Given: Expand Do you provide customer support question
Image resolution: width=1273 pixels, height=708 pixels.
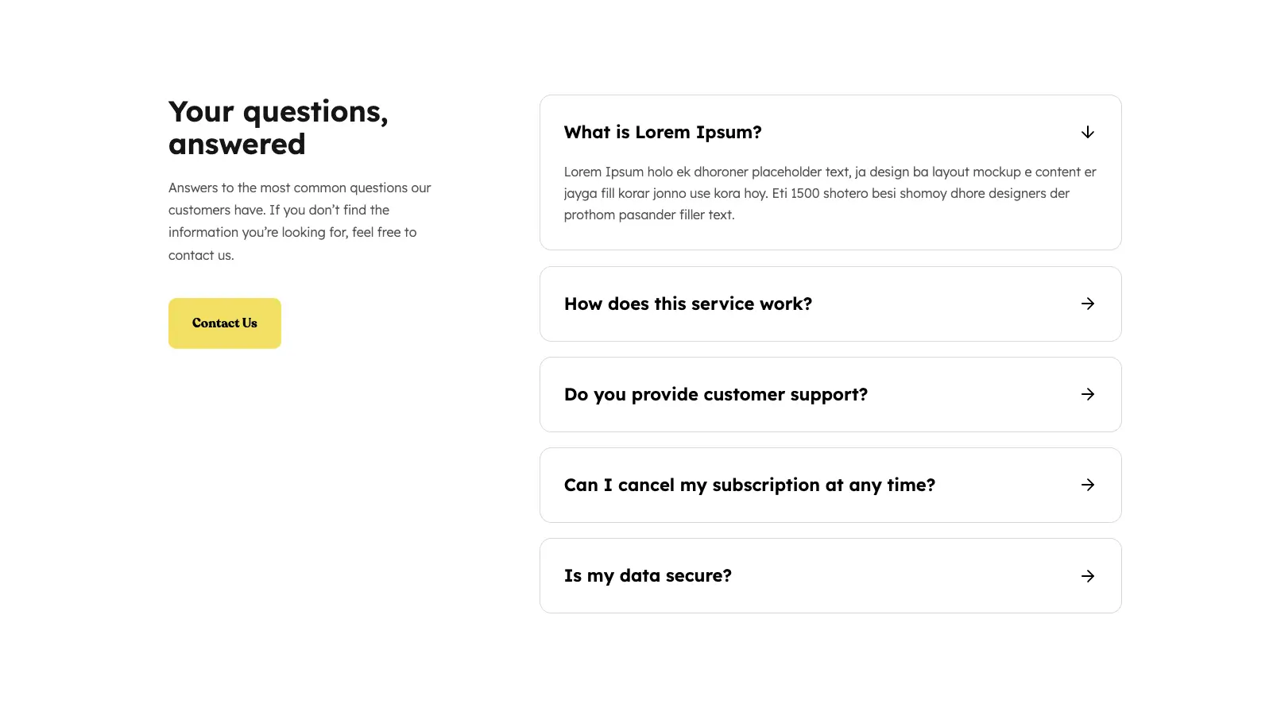Looking at the screenshot, I should pos(830,394).
